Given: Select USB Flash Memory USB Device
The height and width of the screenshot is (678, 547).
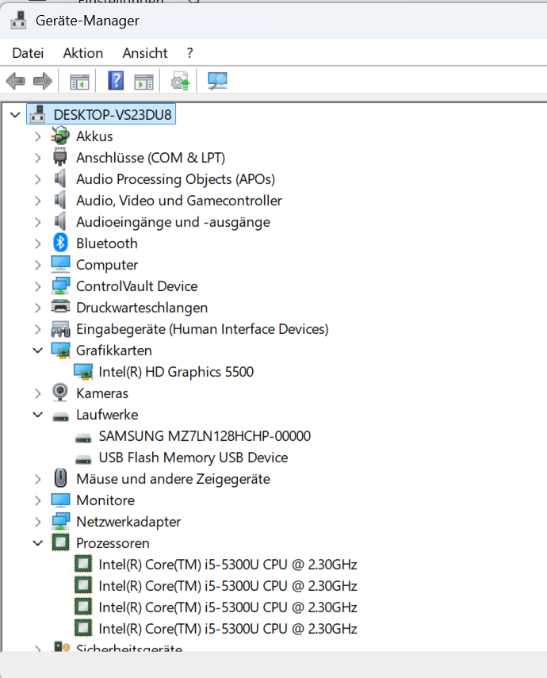Looking at the screenshot, I should pyautogui.click(x=193, y=458).
